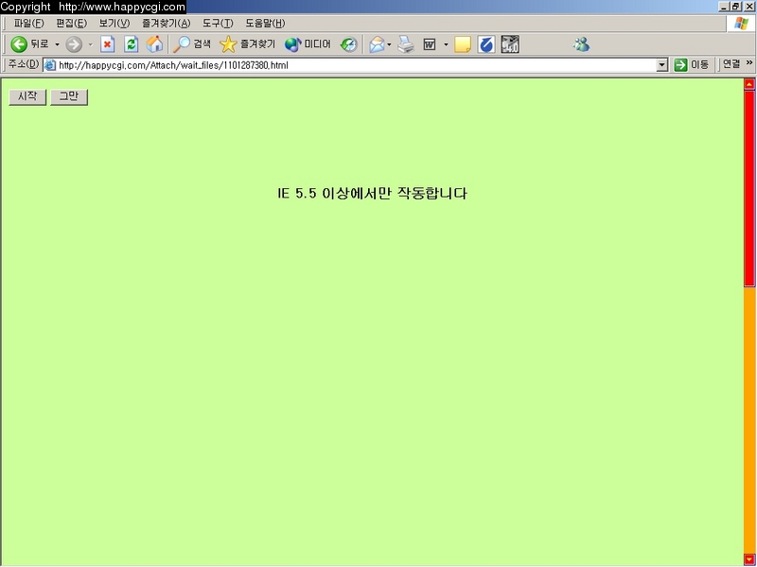Close the browser window
Screen dimensions: 757x567
pos(748,7)
